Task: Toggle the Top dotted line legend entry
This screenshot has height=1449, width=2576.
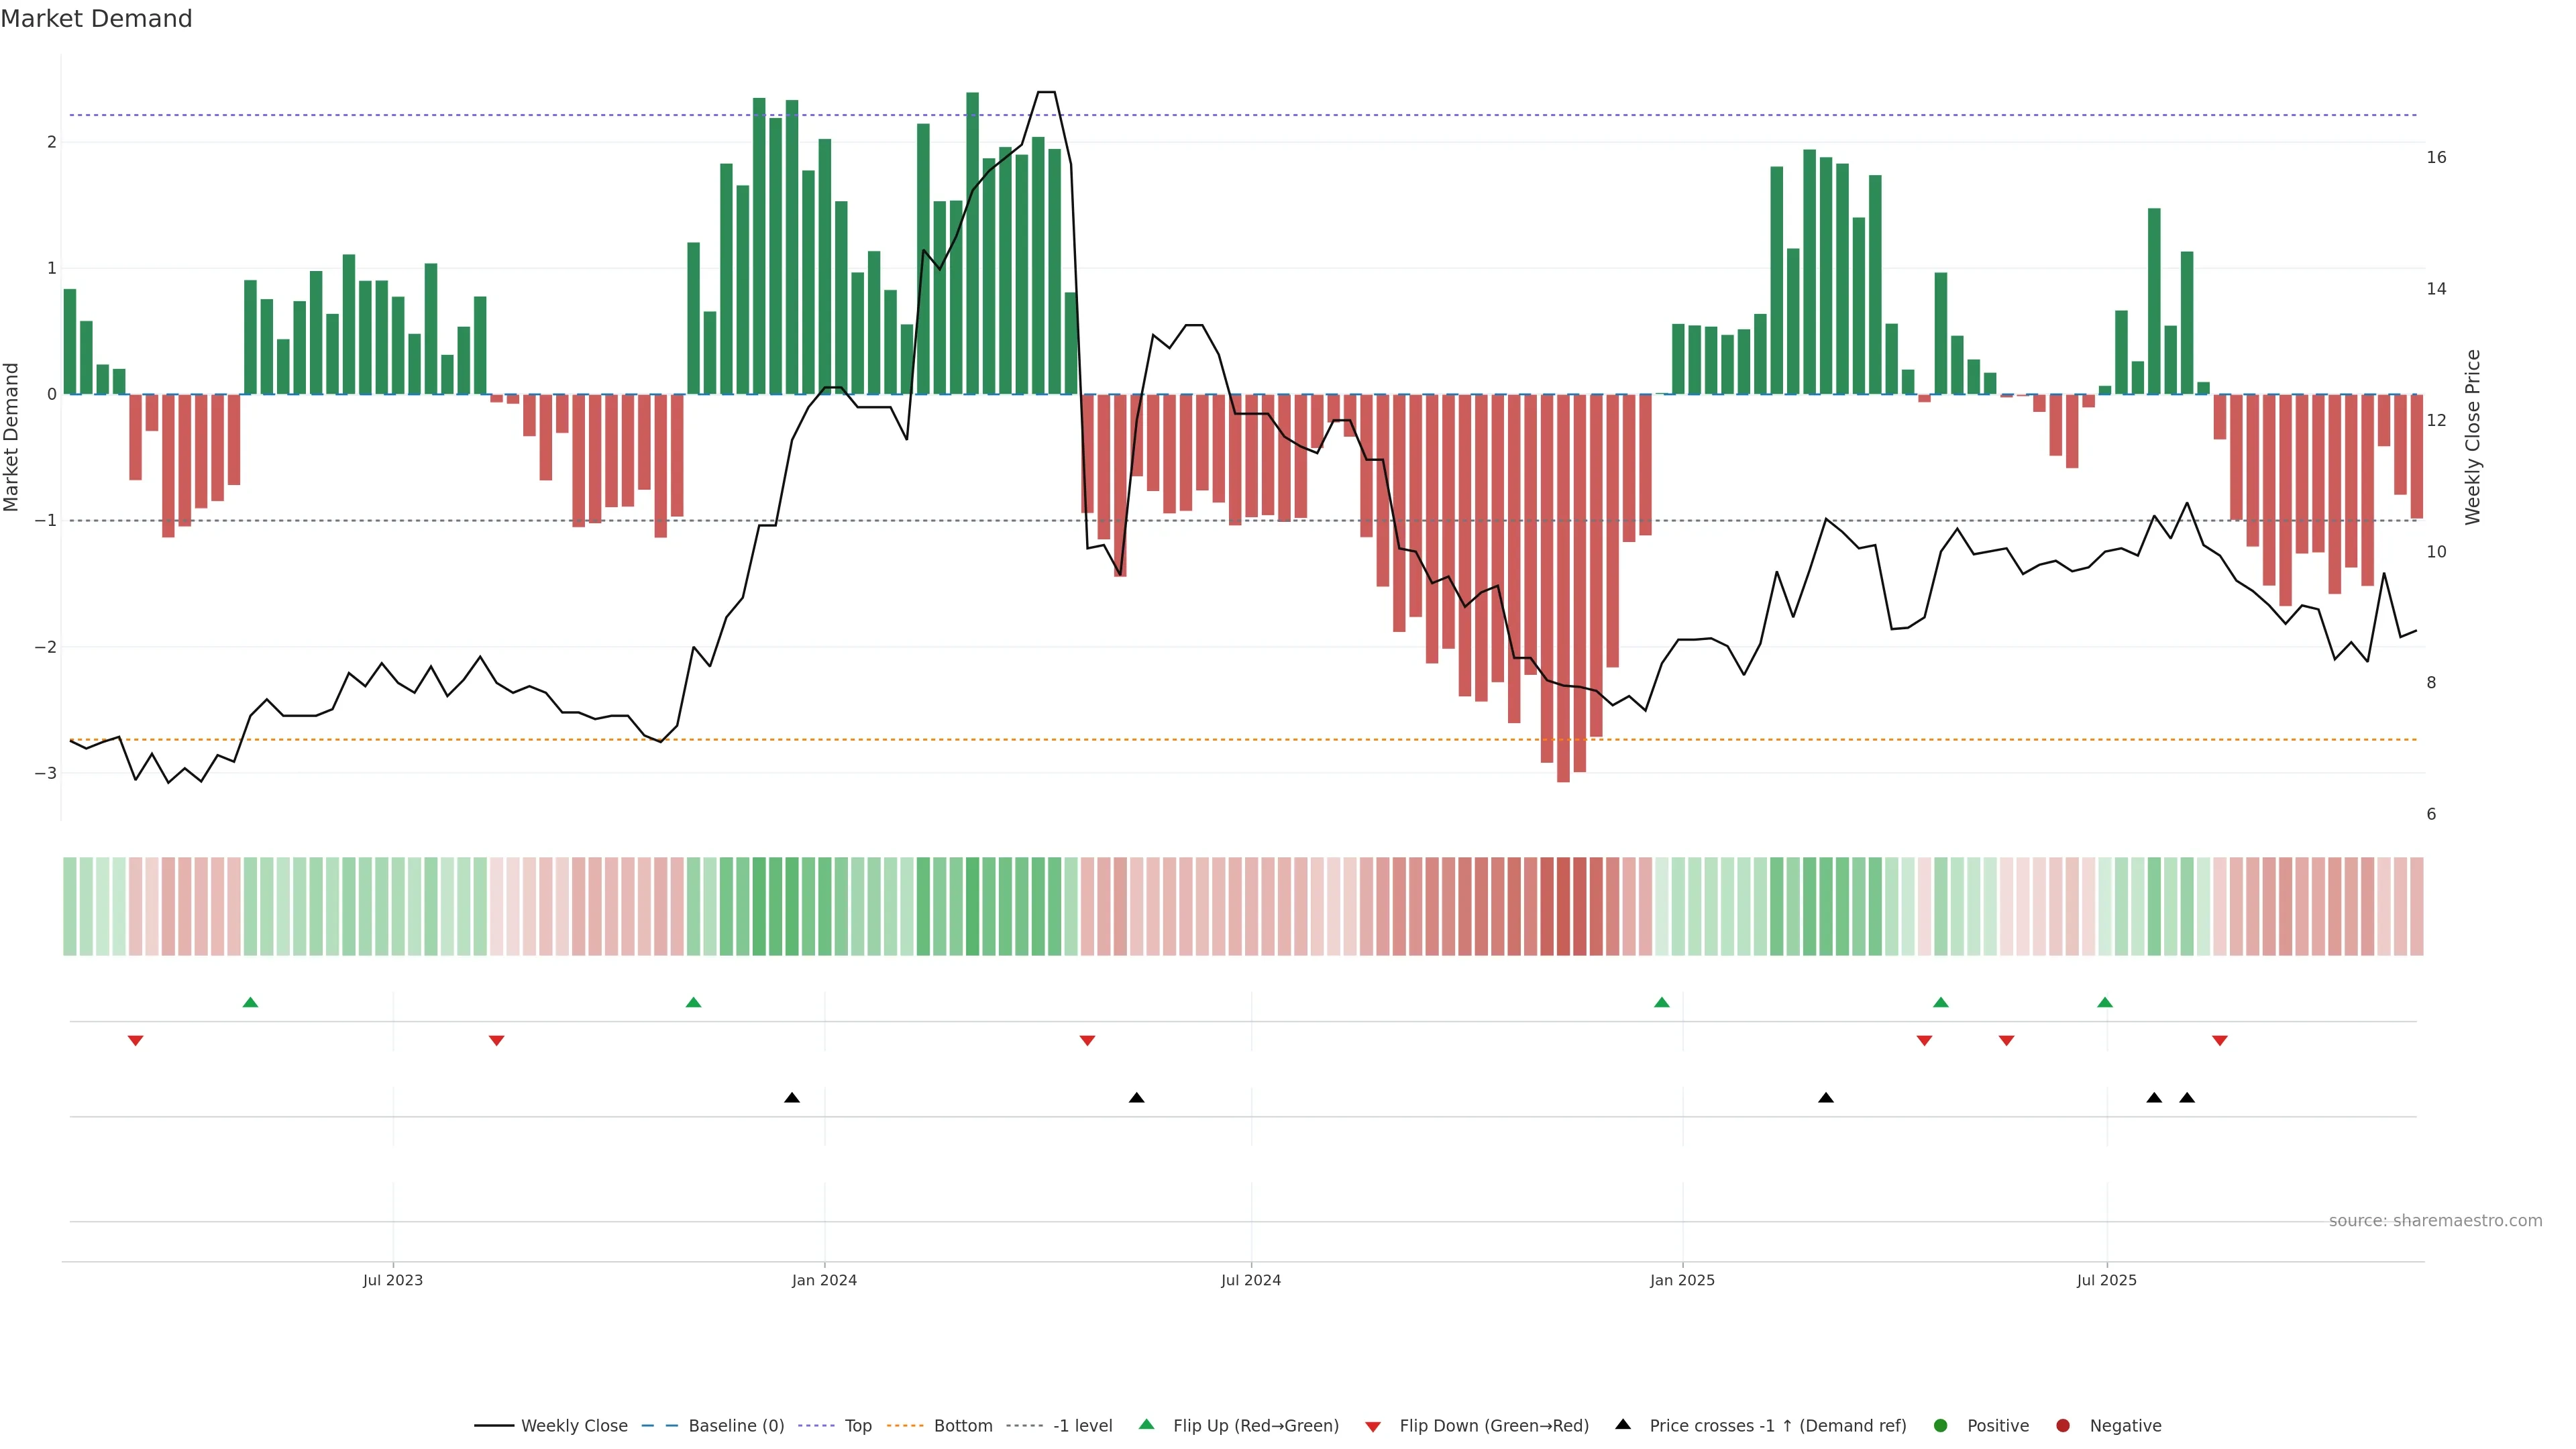Action: pos(857,1426)
